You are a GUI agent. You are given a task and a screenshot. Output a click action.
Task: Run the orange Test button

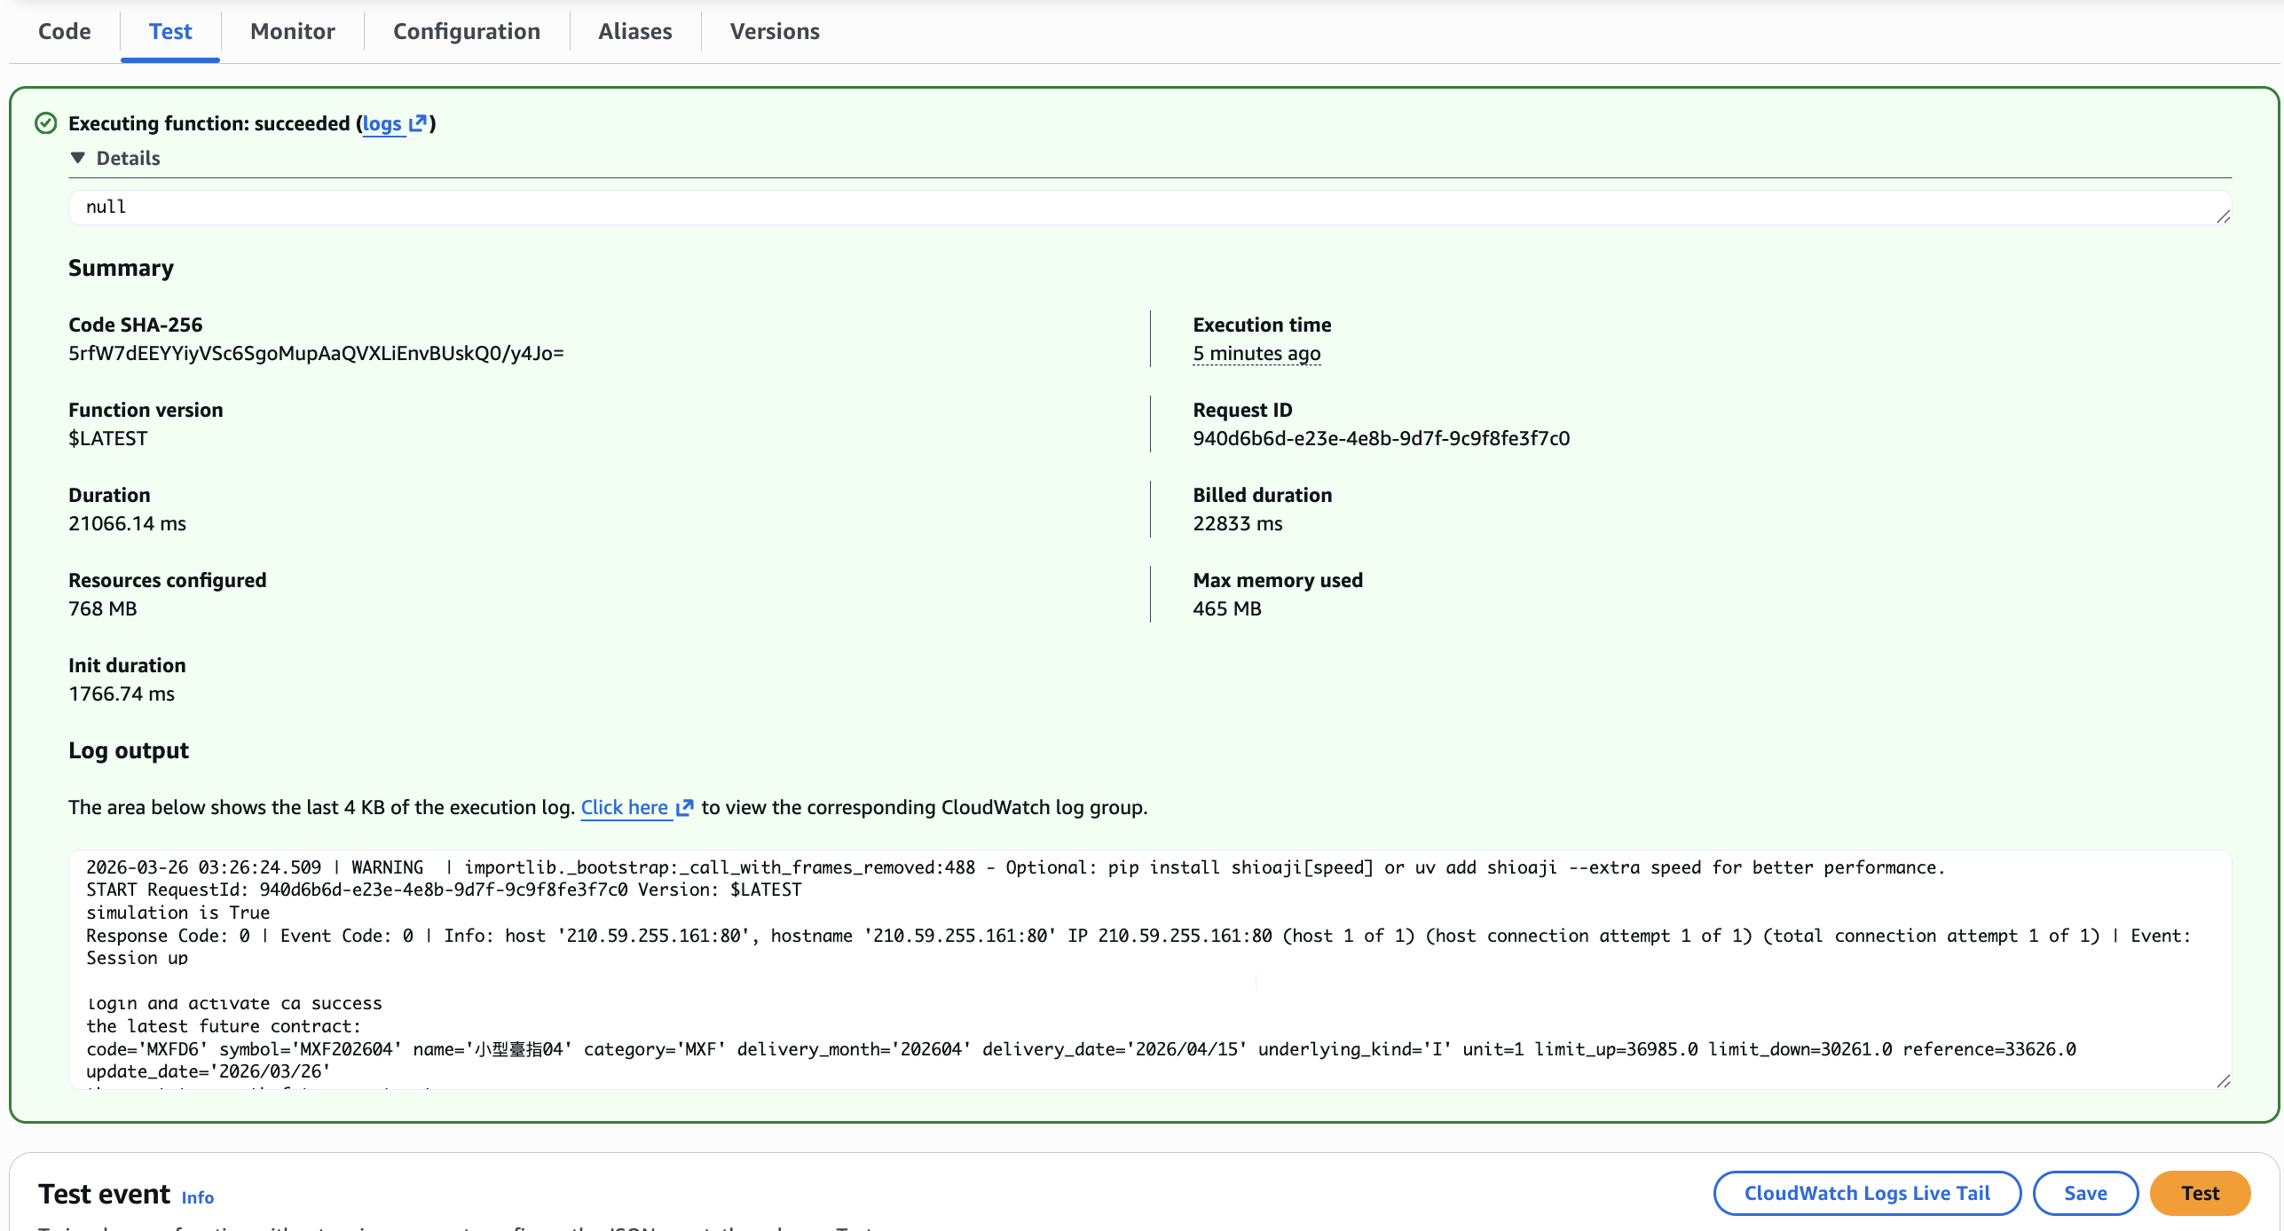(2199, 1193)
